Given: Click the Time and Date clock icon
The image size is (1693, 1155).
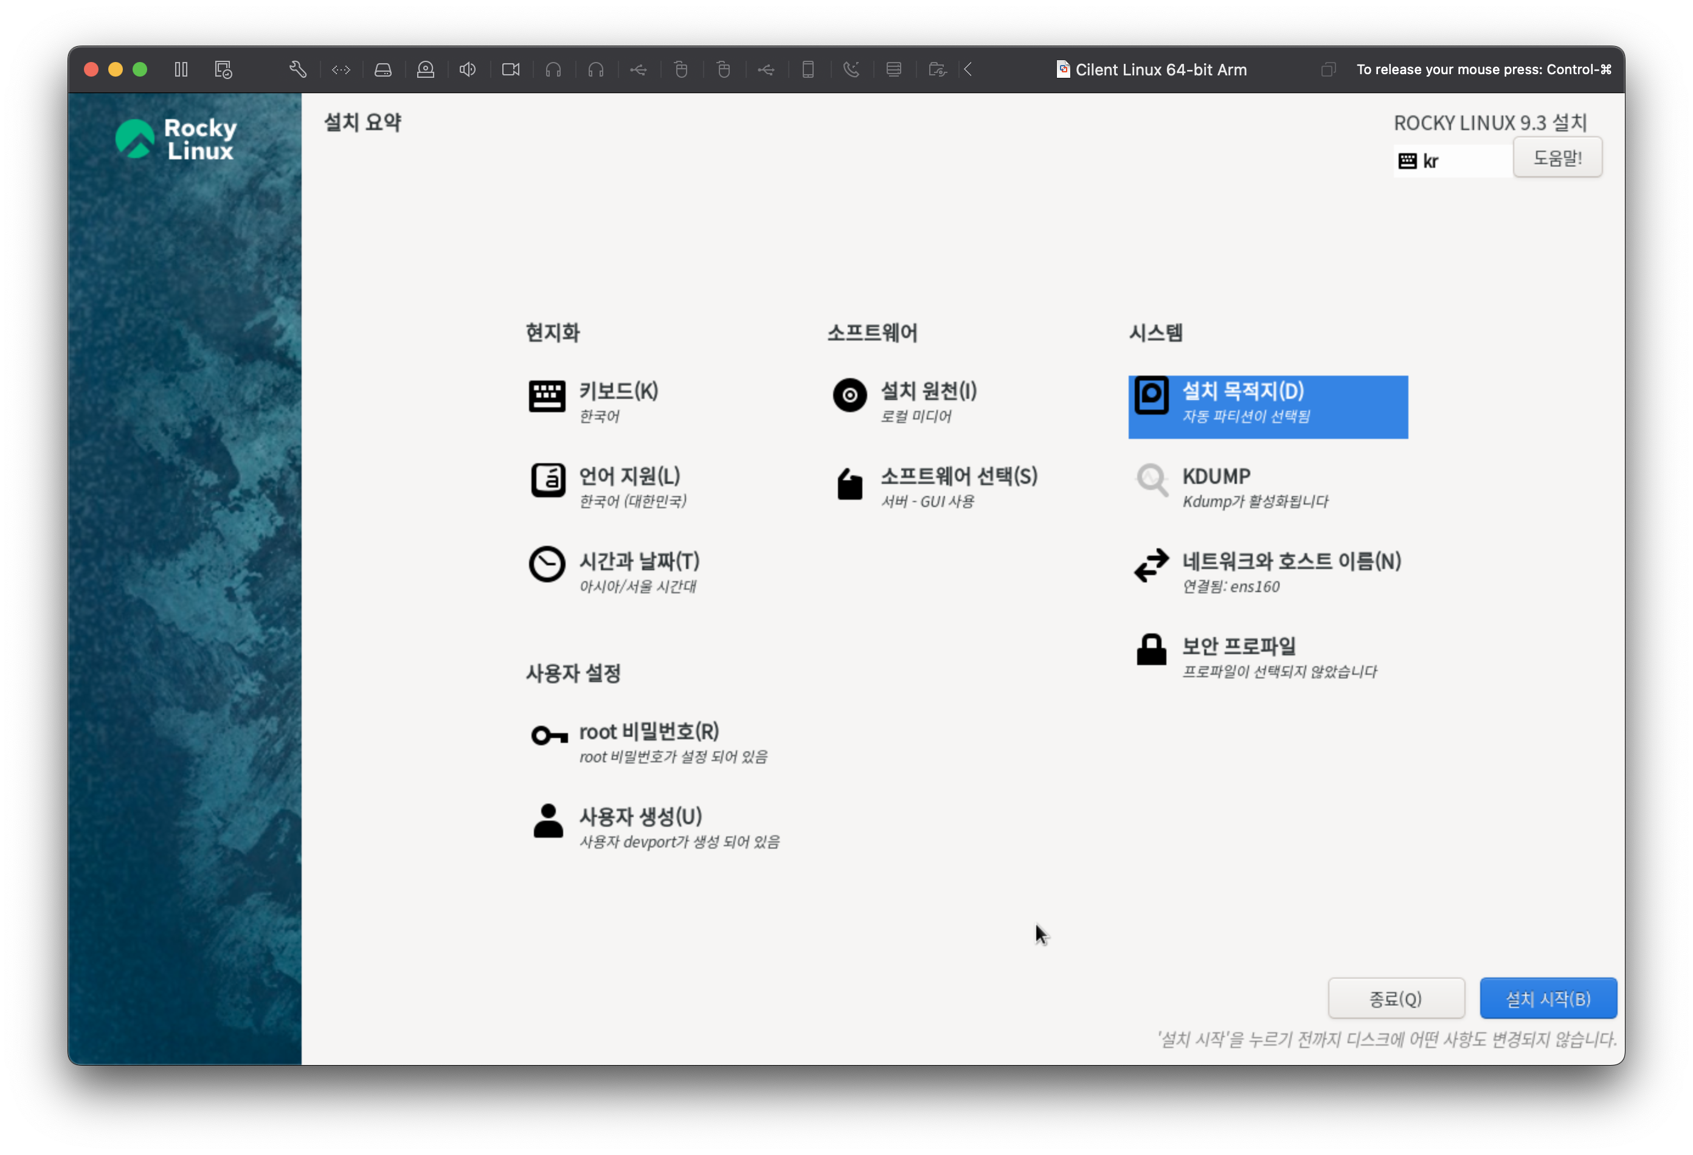Looking at the screenshot, I should (546, 565).
